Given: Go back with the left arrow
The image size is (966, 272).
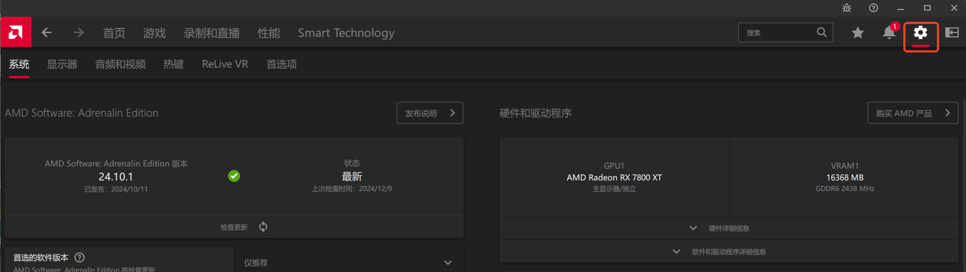Looking at the screenshot, I should point(47,33).
